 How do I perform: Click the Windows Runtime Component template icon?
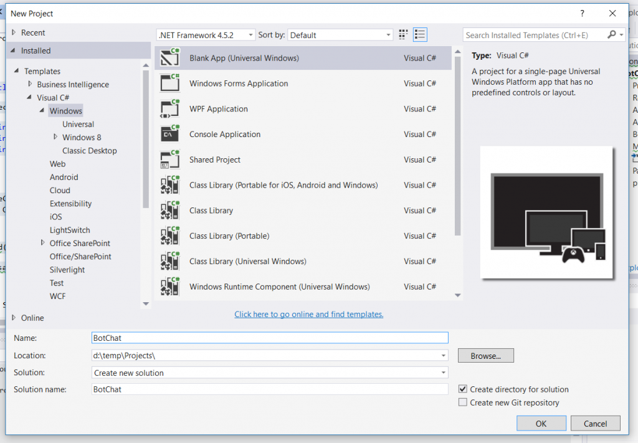(x=169, y=287)
